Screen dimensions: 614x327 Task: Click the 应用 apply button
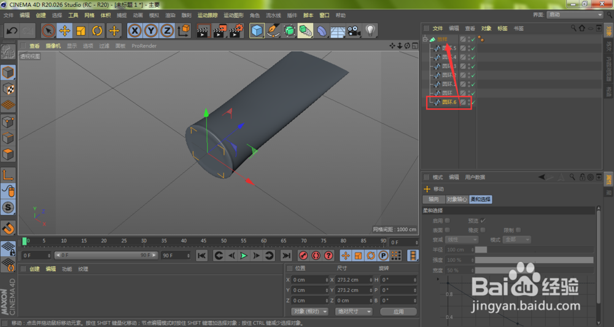[398, 311]
